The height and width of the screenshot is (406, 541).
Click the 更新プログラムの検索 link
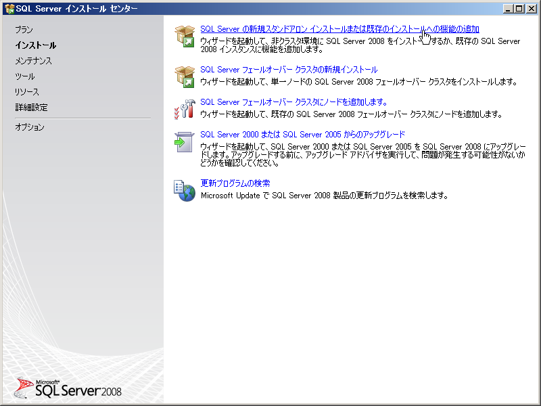pyautogui.click(x=235, y=183)
